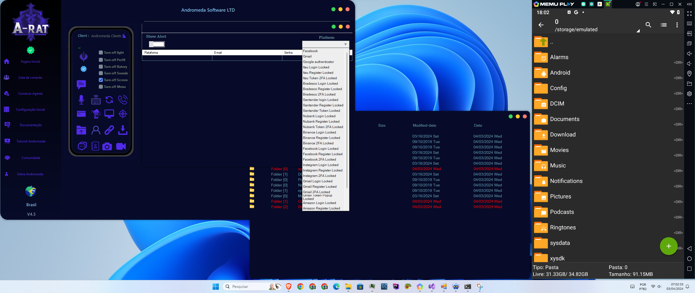Select Instagram Login Locked in Platform list

click(321, 165)
